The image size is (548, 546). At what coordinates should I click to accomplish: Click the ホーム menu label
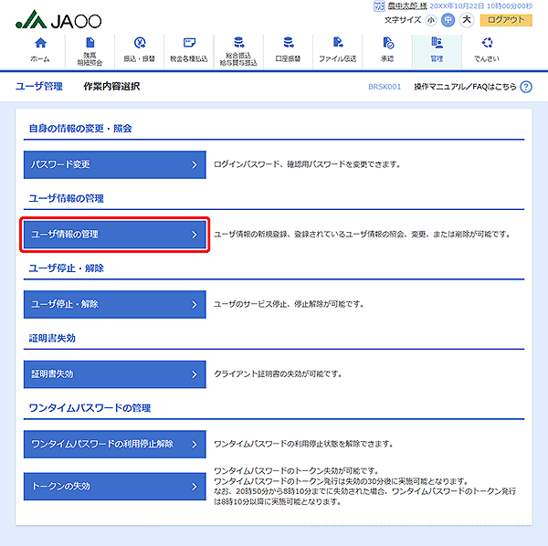(x=40, y=58)
